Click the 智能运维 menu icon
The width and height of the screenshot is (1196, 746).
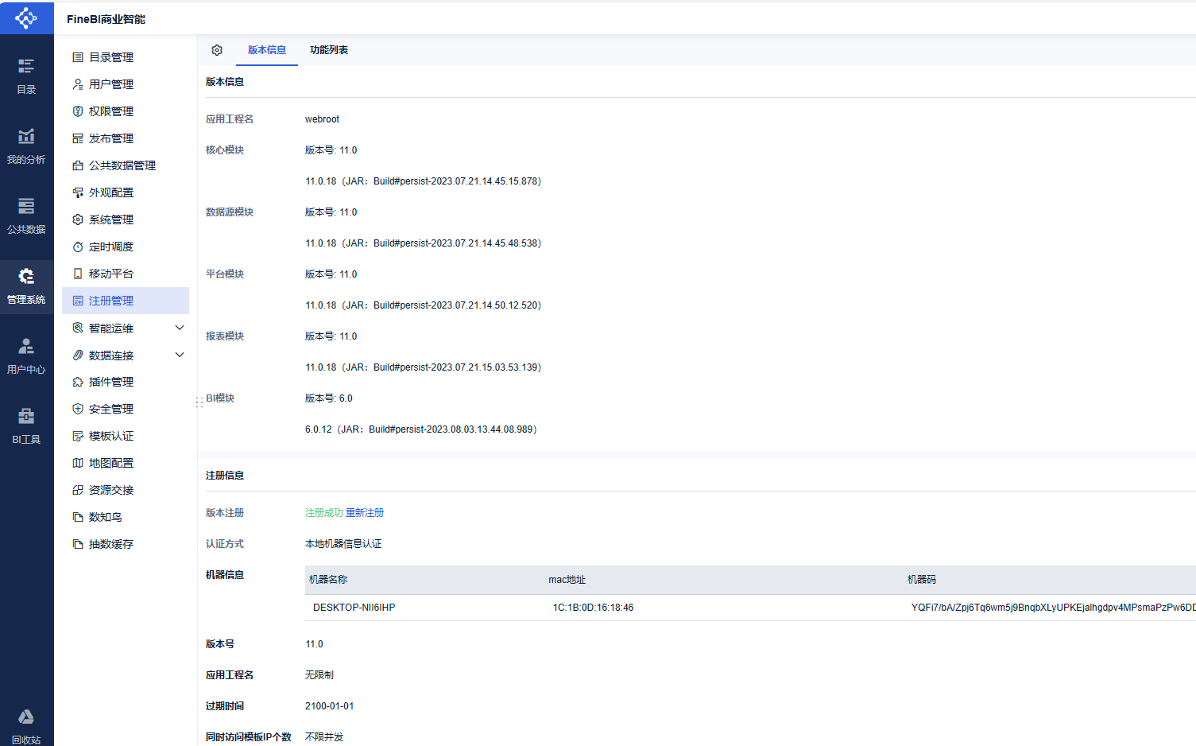[x=78, y=328]
